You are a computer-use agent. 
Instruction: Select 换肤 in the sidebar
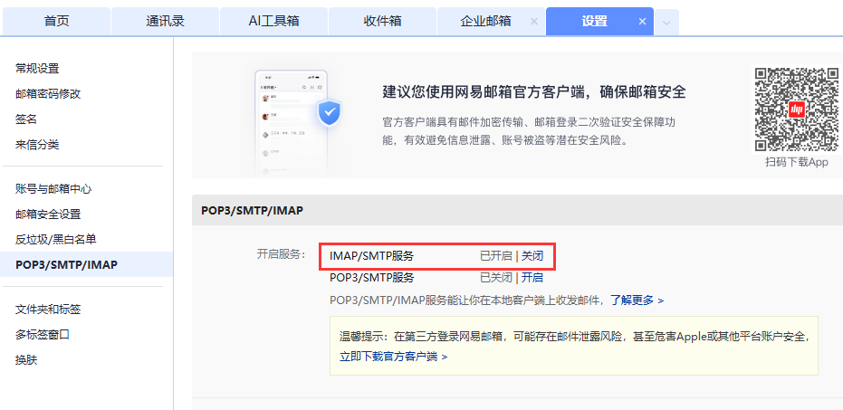[x=26, y=360]
